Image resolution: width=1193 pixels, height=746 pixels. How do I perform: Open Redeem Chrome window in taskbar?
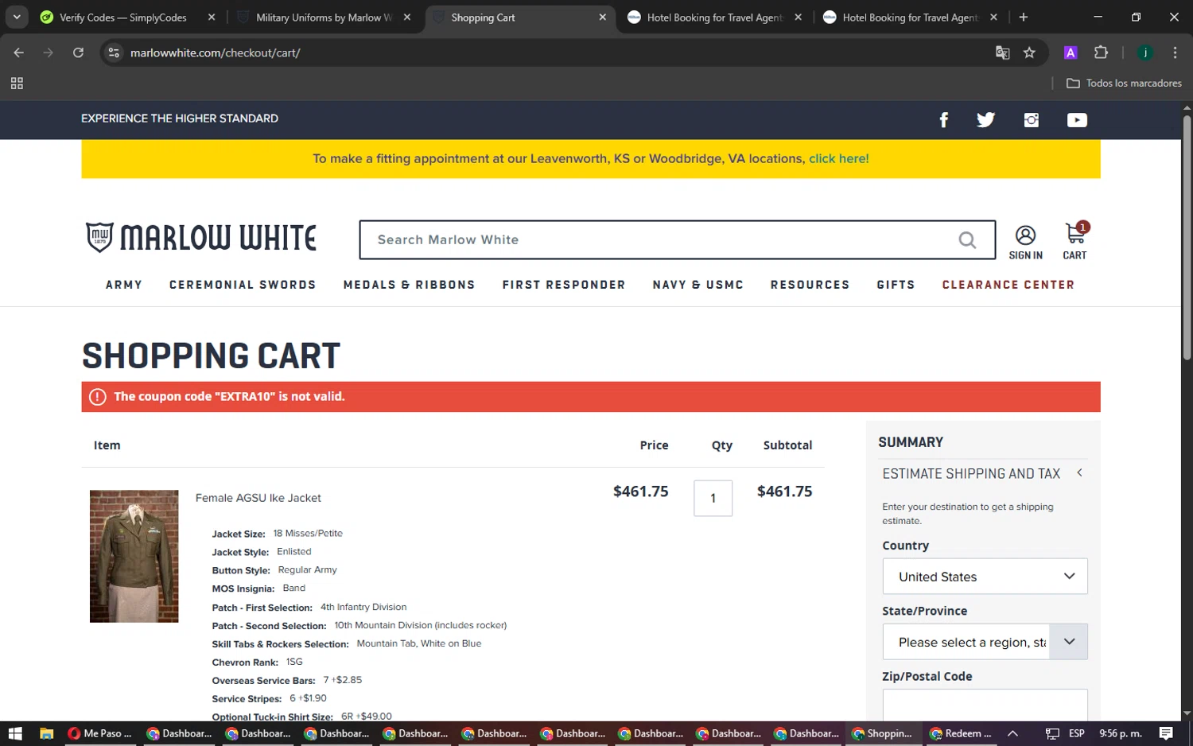(x=962, y=733)
